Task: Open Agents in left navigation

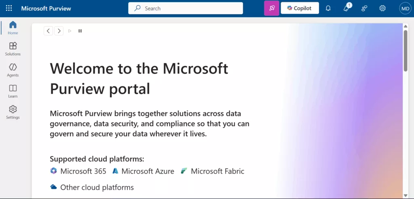Action: (x=13, y=70)
